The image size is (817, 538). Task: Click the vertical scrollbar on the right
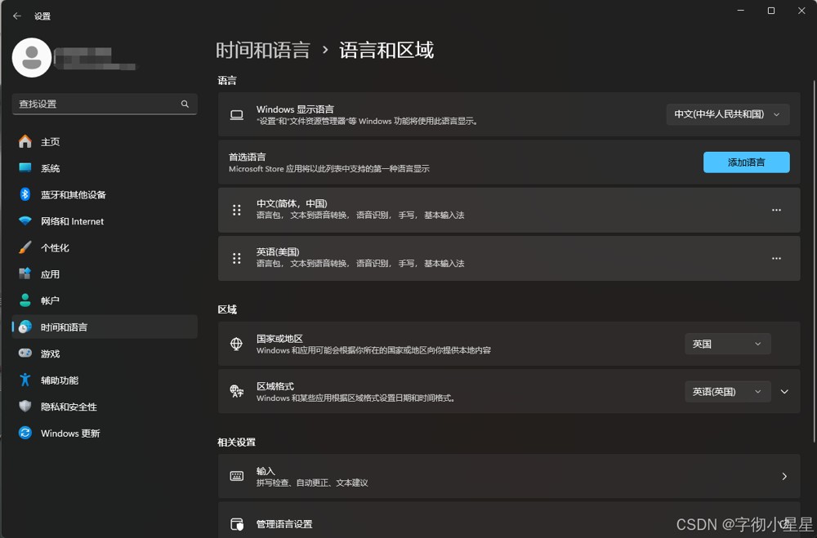tap(814, 260)
